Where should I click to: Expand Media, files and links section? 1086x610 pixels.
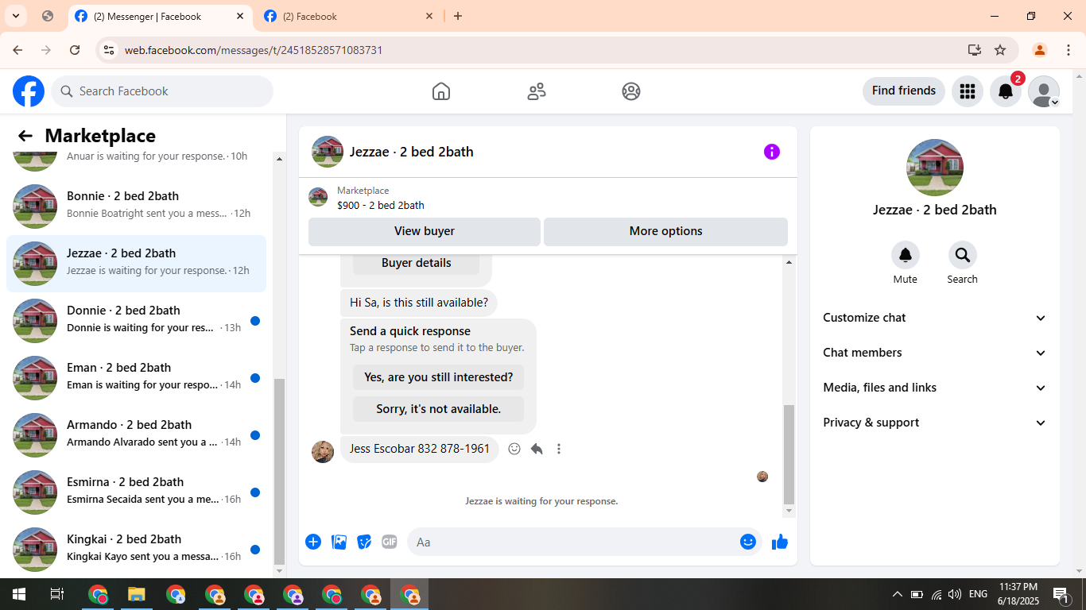coord(935,388)
